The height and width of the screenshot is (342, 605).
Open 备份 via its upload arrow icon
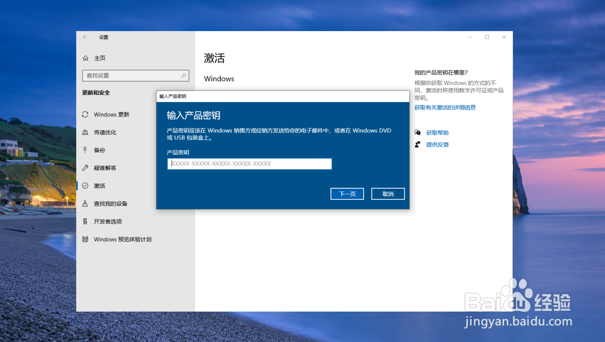85,150
